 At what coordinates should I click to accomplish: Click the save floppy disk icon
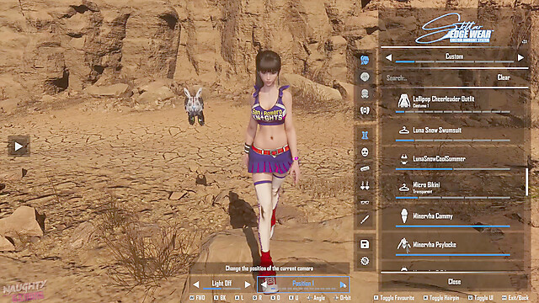pos(365,244)
